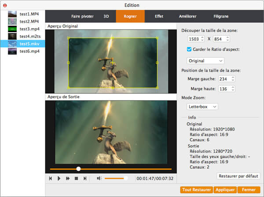Click Tout Restaurer button
Screen dimensions: 264x197
[x=197, y=190]
